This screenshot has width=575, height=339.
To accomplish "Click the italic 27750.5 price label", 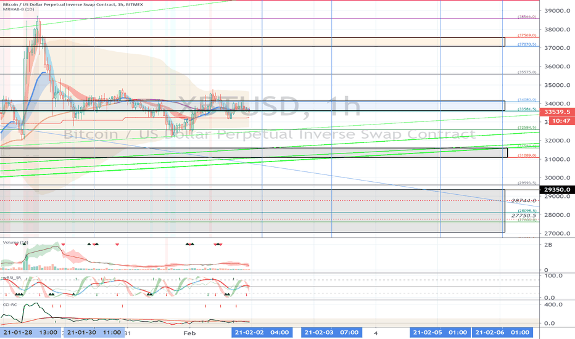I will click(x=524, y=216).
